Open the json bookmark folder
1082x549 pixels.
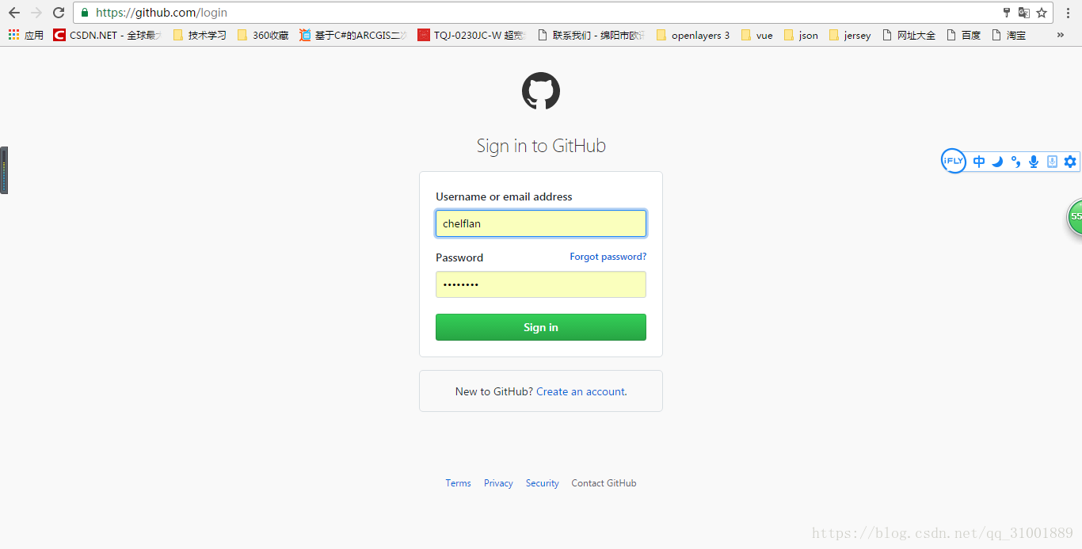click(x=801, y=35)
